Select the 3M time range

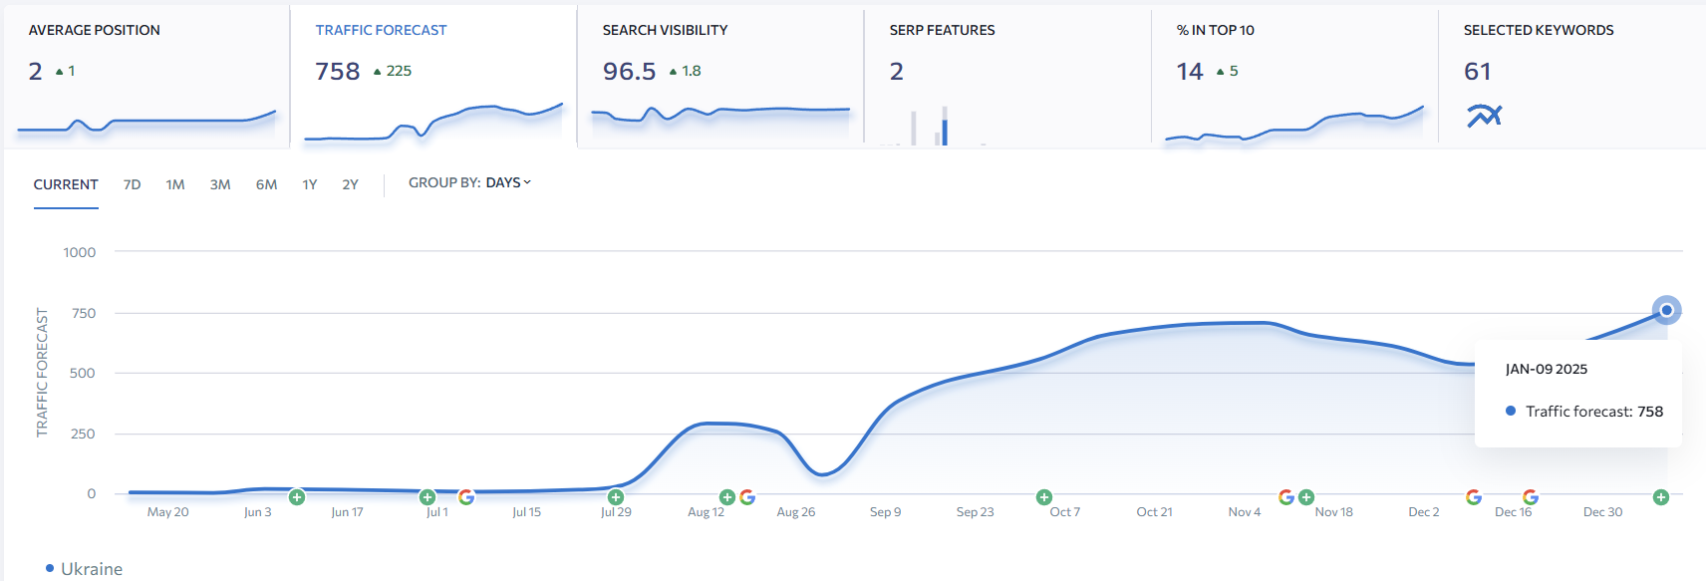220,184
